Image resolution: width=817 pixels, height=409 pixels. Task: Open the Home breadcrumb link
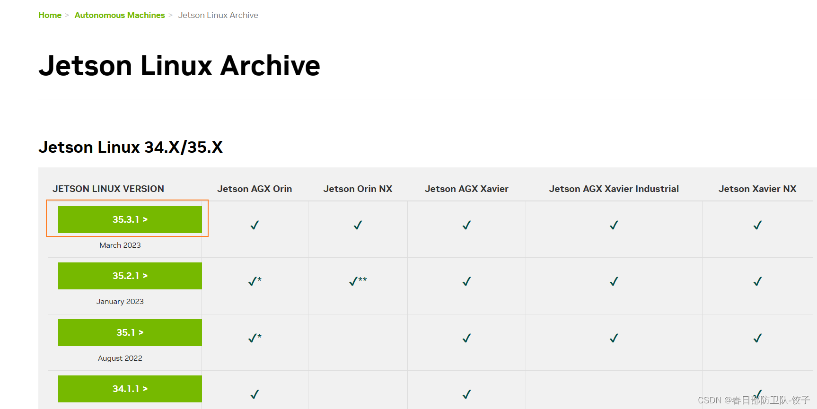(x=50, y=15)
